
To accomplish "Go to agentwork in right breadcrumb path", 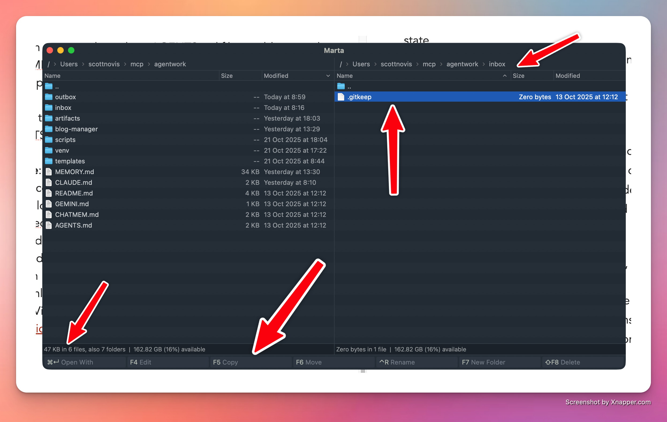I will [462, 64].
